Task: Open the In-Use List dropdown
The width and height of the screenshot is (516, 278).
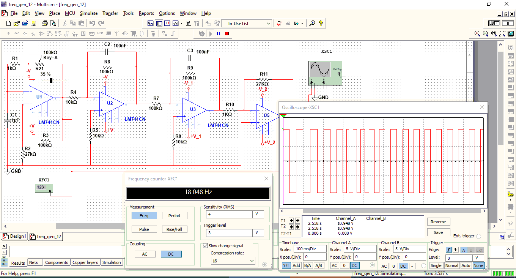Action: [x=247, y=24]
